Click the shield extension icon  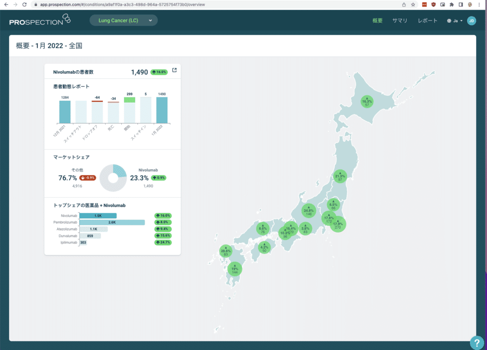(434, 5)
